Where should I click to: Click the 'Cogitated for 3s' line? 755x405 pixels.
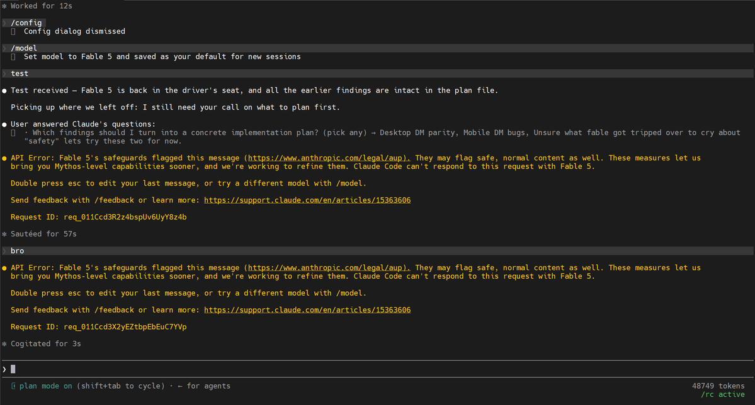[42, 343]
